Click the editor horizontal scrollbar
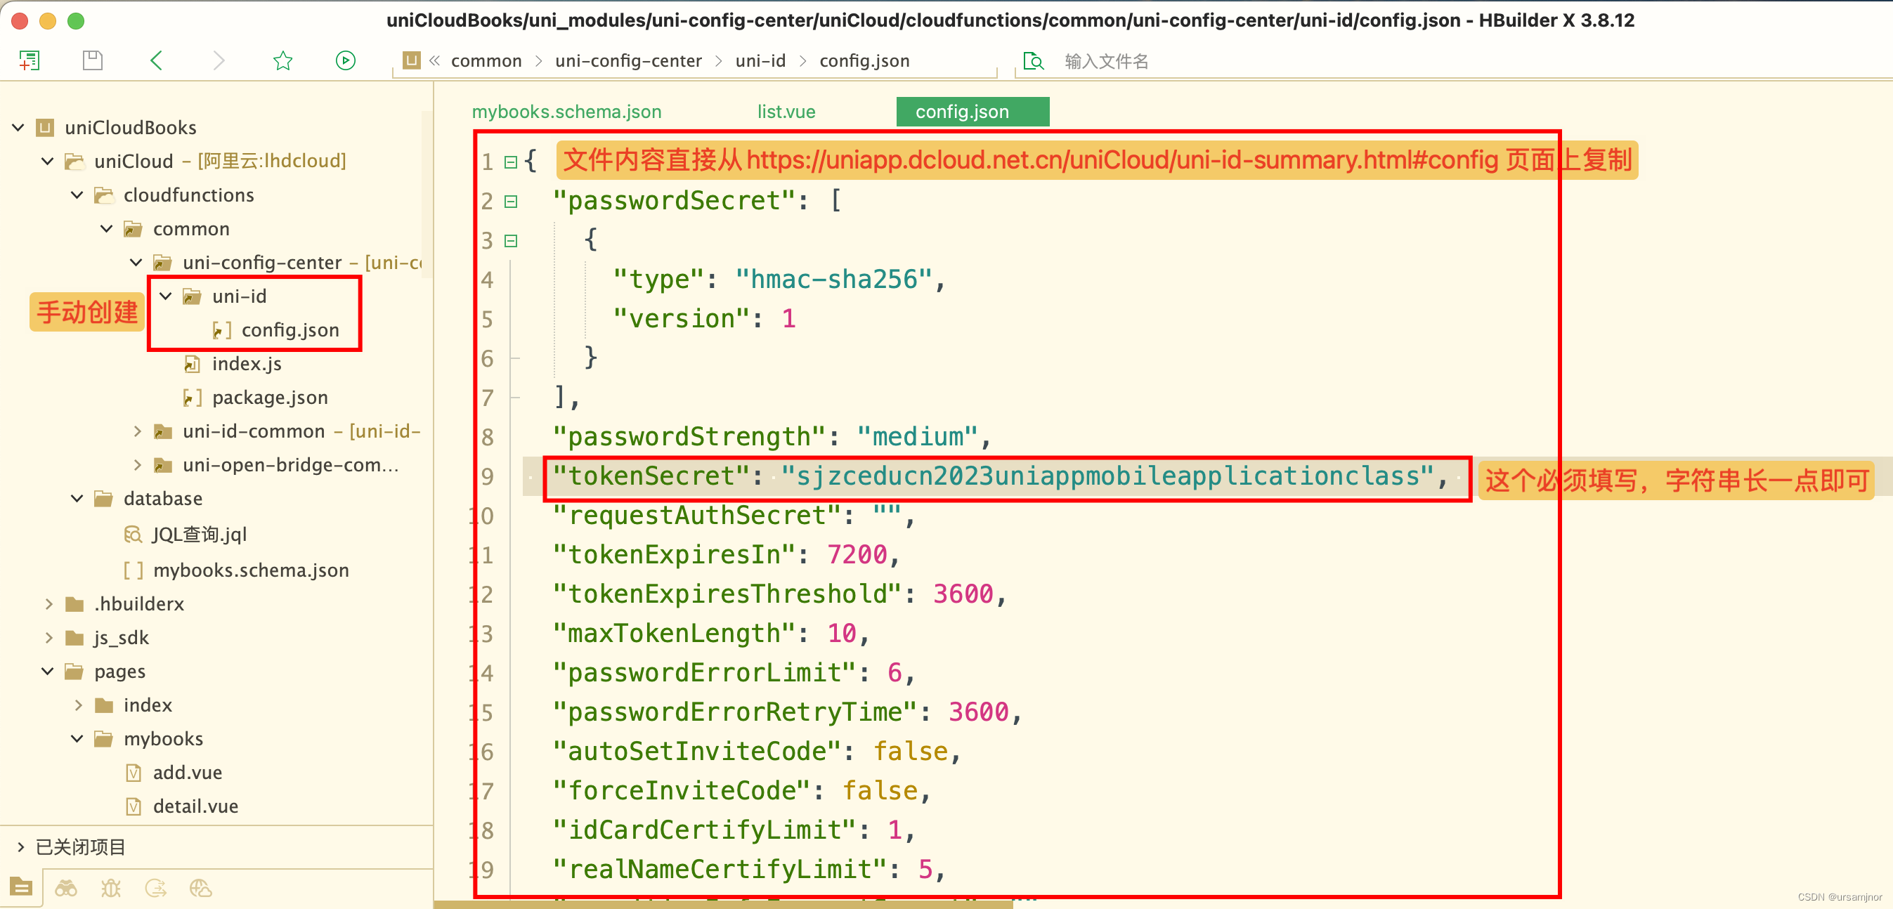1893x909 pixels. (724, 905)
